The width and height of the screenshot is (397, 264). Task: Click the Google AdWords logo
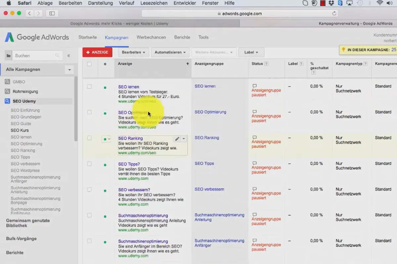pyautogui.click(x=37, y=37)
